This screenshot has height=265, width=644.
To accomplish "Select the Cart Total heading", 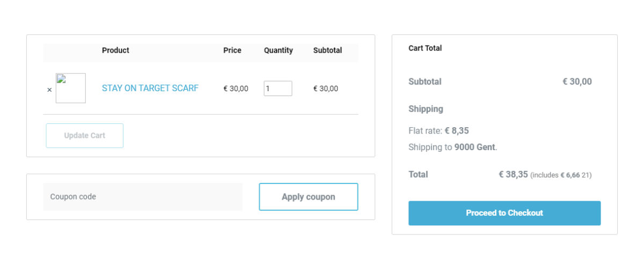I will click(425, 48).
